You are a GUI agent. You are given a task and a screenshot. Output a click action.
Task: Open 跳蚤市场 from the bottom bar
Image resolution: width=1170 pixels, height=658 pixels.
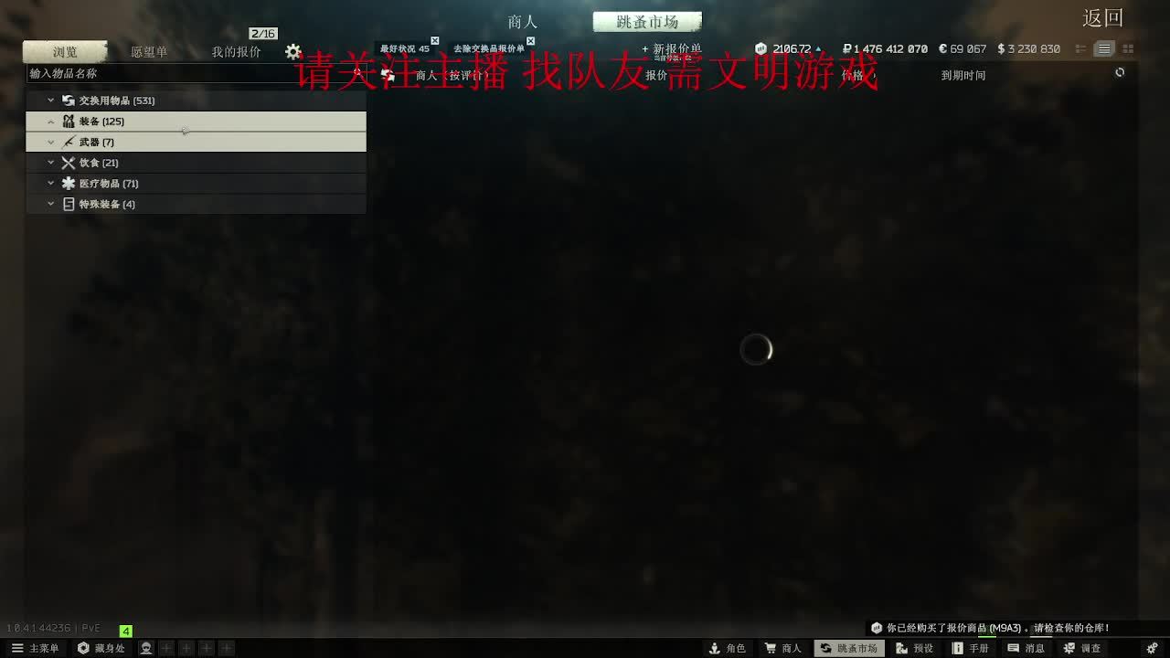(849, 648)
